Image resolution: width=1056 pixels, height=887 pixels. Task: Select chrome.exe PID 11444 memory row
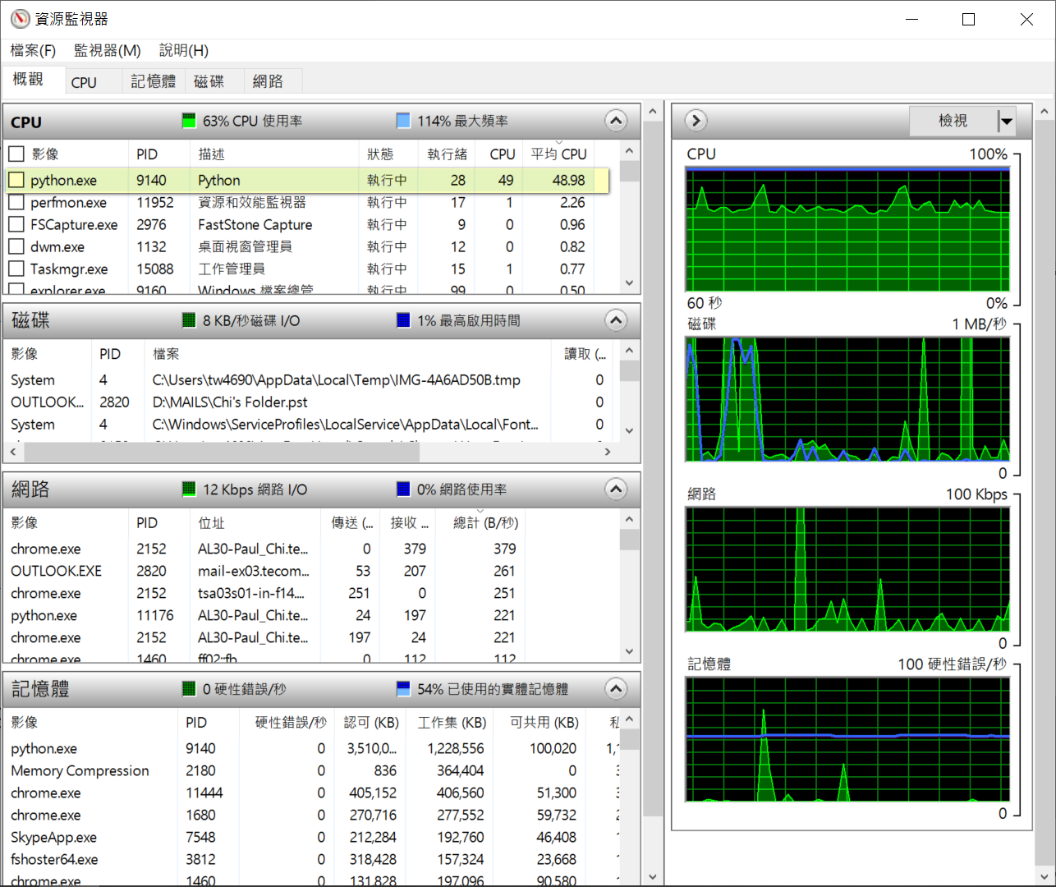312,793
